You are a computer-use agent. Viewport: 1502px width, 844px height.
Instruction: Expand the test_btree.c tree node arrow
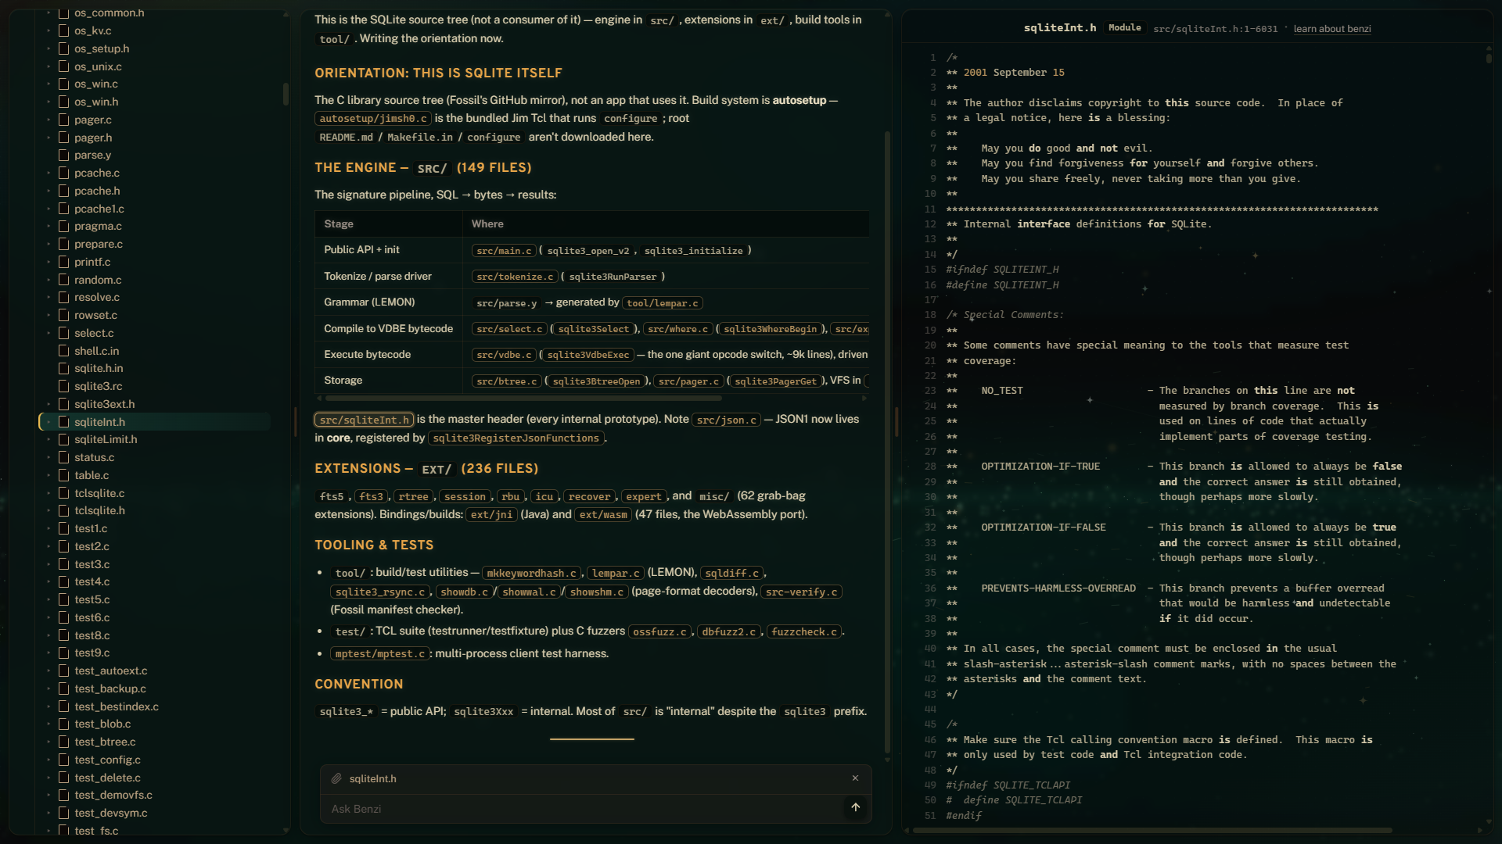pyautogui.click(x=49, y=742)
